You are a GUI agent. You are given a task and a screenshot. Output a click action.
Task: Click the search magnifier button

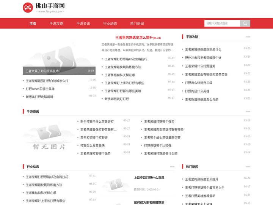(x=245, y=24)
